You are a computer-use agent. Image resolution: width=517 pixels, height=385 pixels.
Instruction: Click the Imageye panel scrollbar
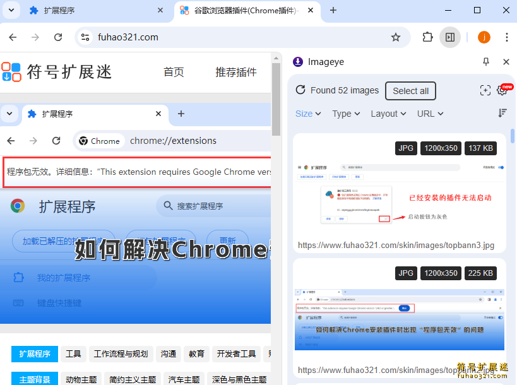[x=513, y=136]
